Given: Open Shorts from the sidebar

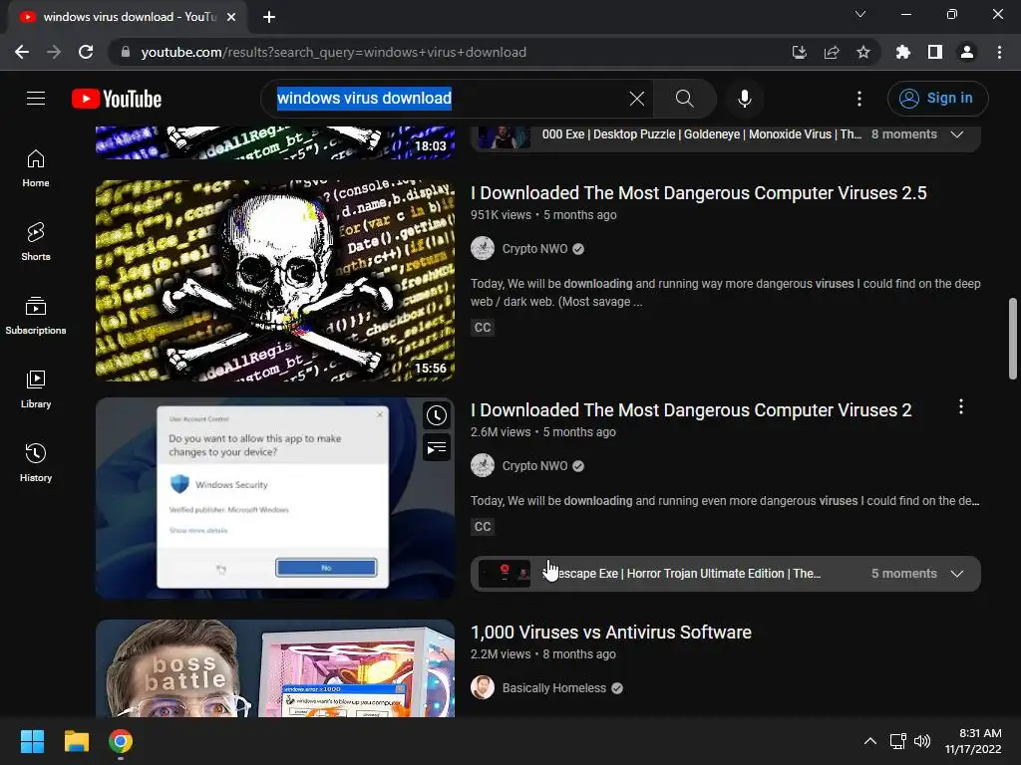Looking at the screenshot, I should pos(36,242).
